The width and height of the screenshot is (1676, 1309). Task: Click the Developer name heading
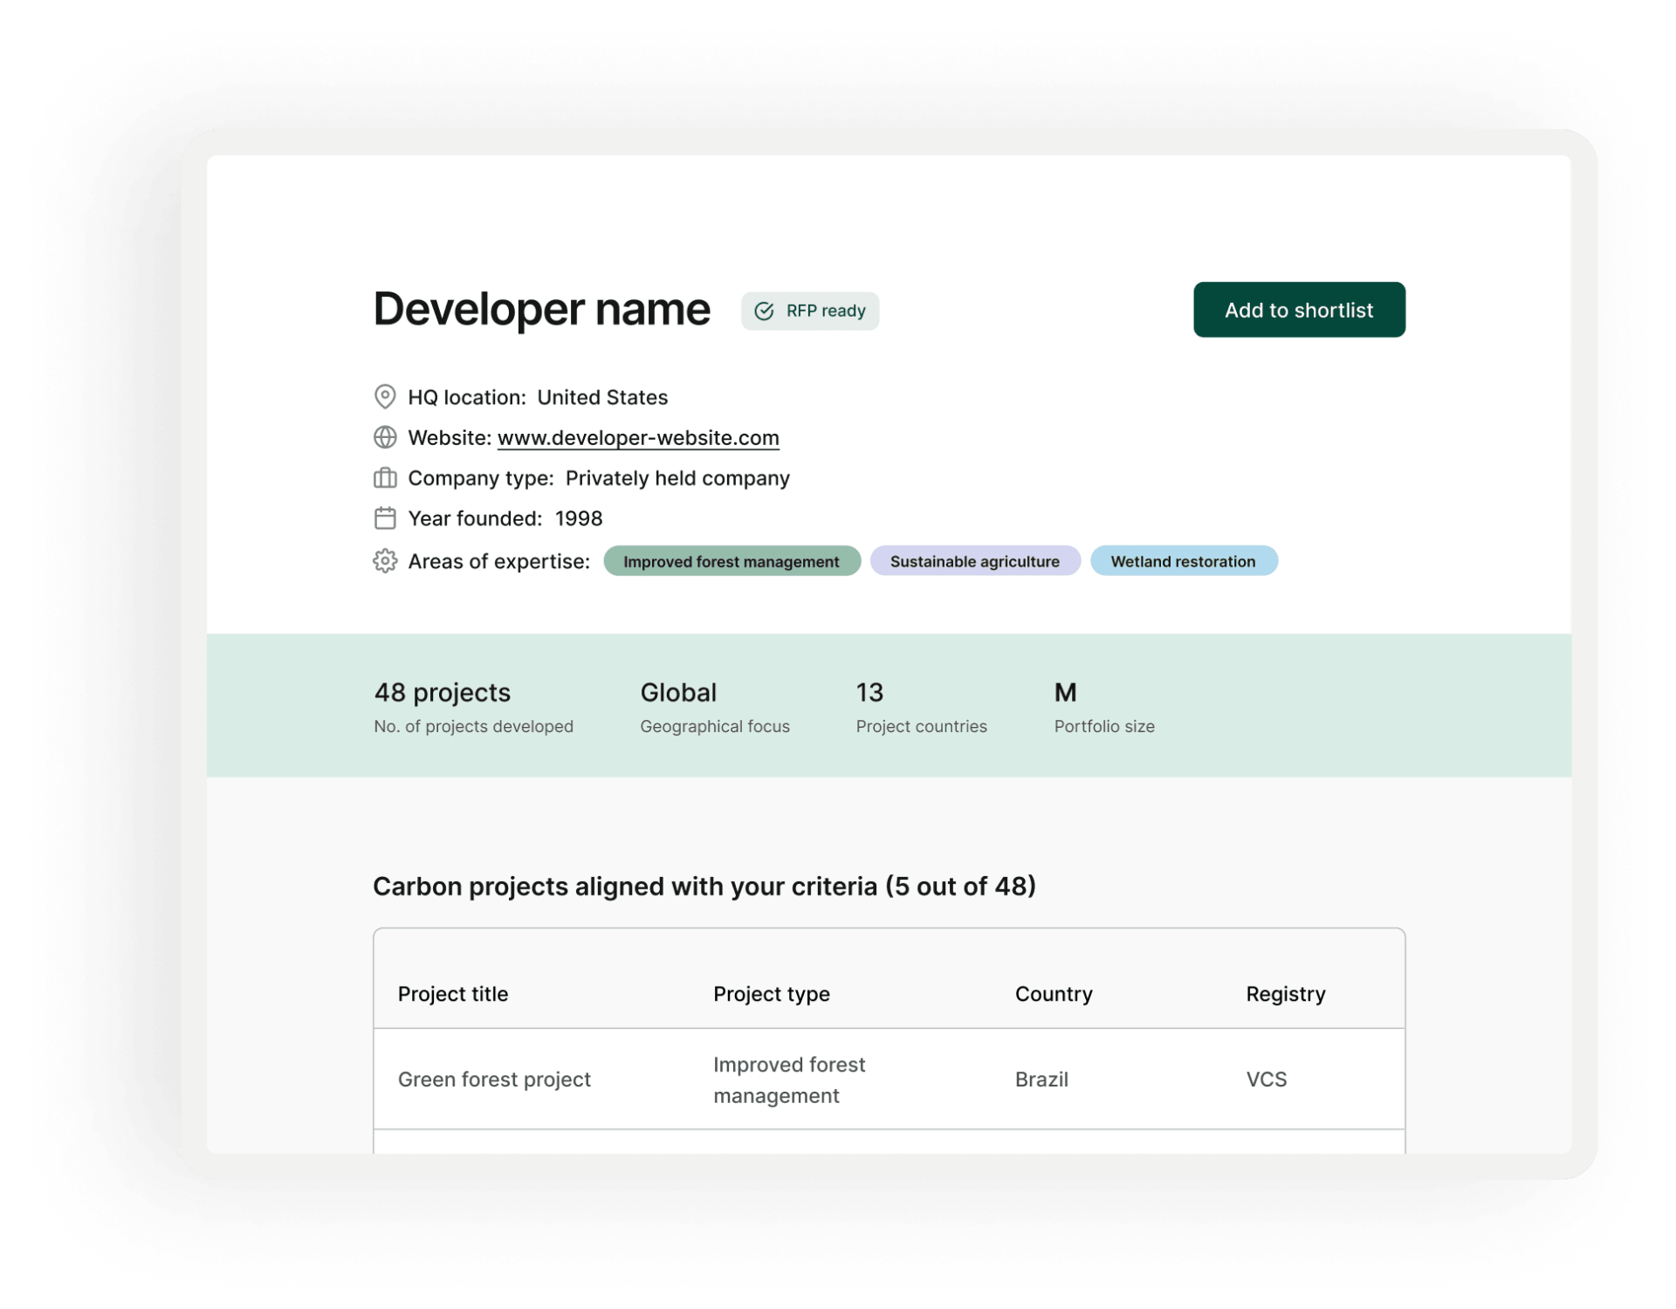(542, 309)
